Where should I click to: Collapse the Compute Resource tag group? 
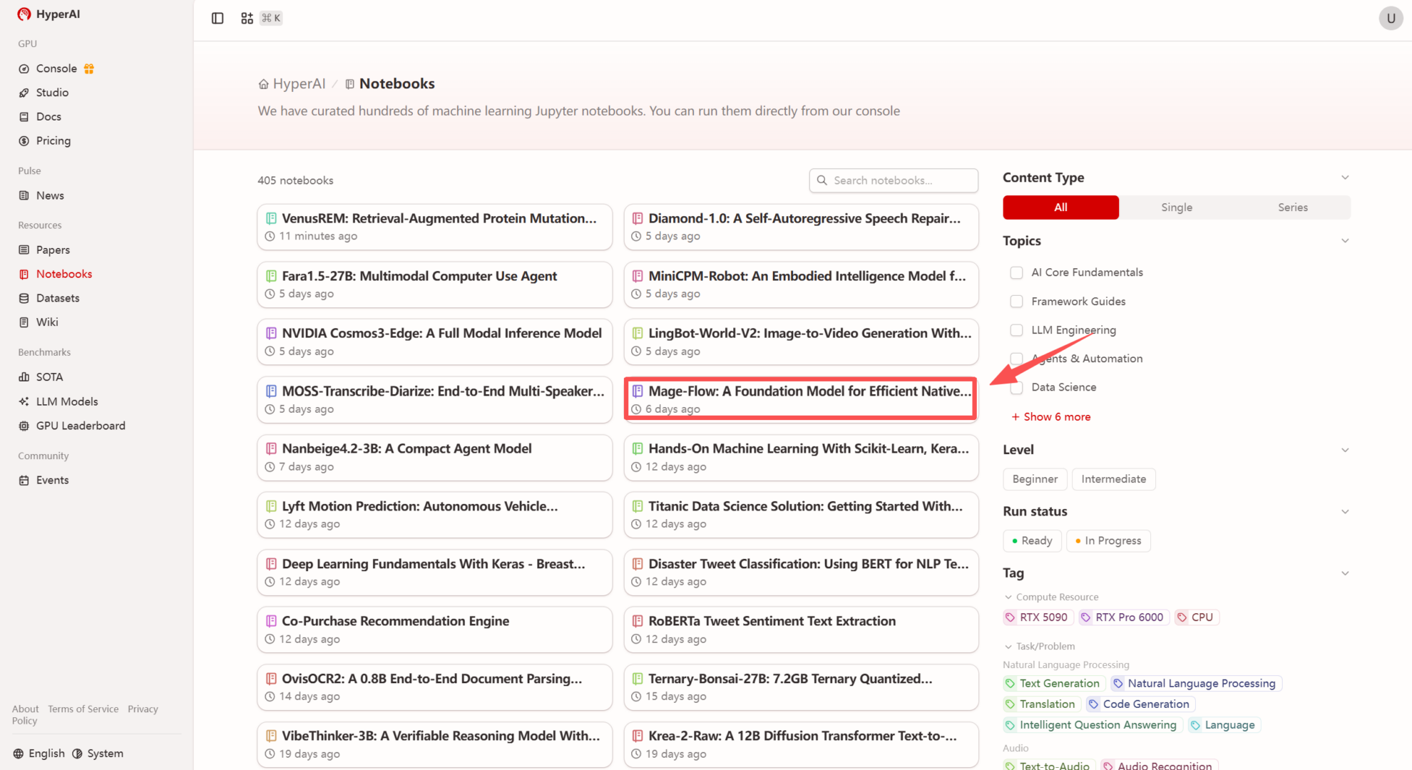[x=1008, y=597]
